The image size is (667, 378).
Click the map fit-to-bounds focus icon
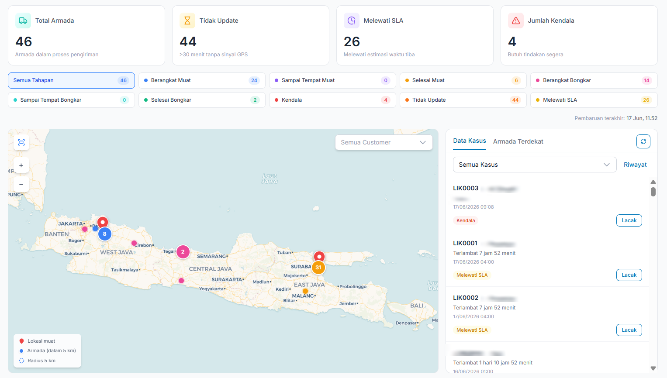(x=21, y=142)
